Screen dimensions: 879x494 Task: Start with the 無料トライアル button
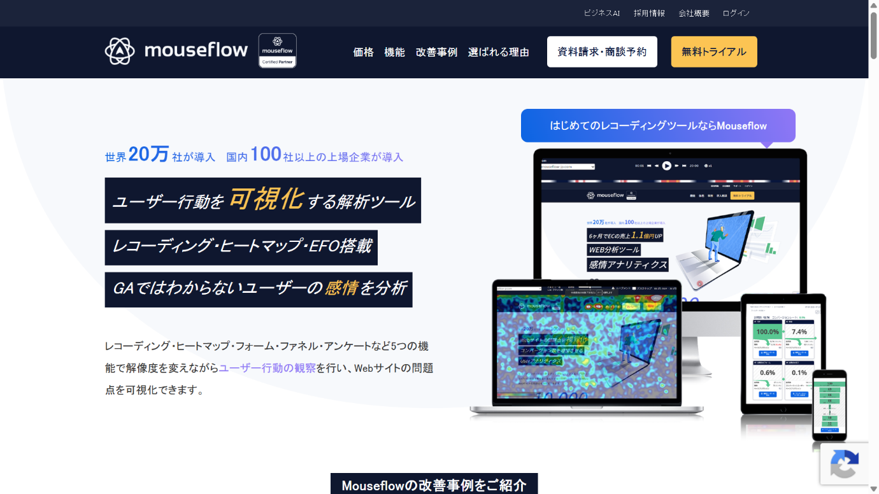714,52
